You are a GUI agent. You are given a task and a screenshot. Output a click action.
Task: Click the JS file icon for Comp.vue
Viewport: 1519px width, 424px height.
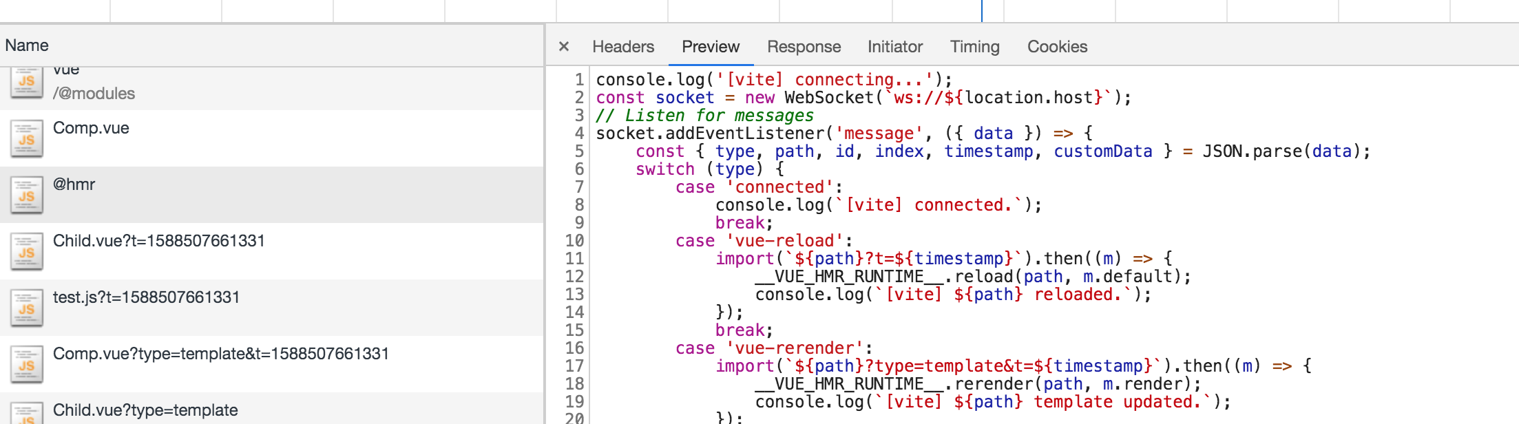click(x=27, y=138)
